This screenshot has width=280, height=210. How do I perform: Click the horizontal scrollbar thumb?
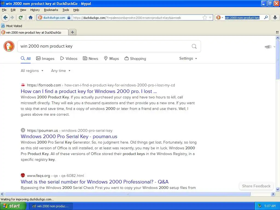point(127,194)
